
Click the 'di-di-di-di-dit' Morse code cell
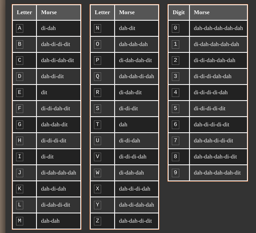point(210,109)
